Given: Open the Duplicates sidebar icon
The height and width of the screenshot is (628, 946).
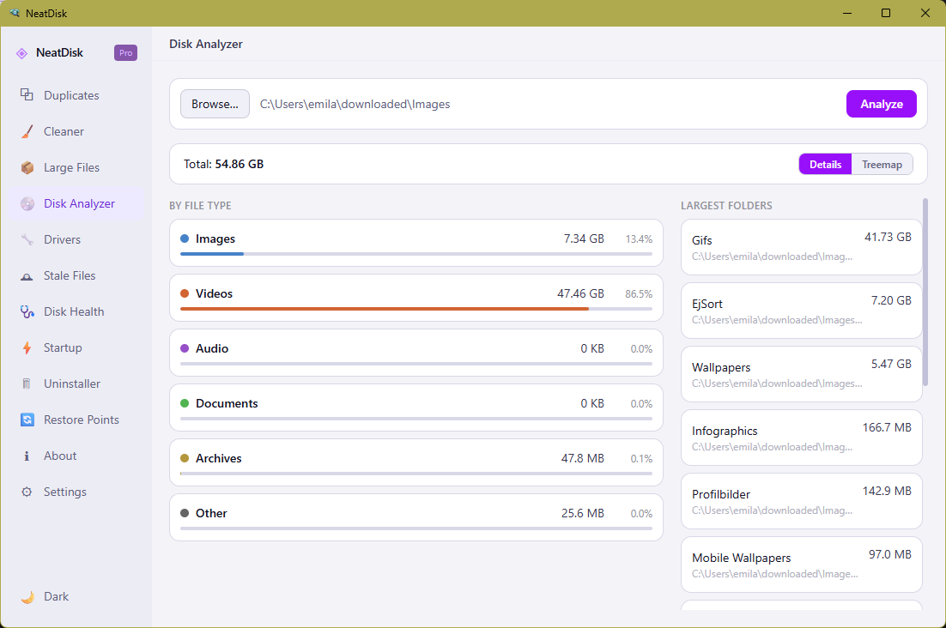Looking at the screenshot, I should click(27, 94).
